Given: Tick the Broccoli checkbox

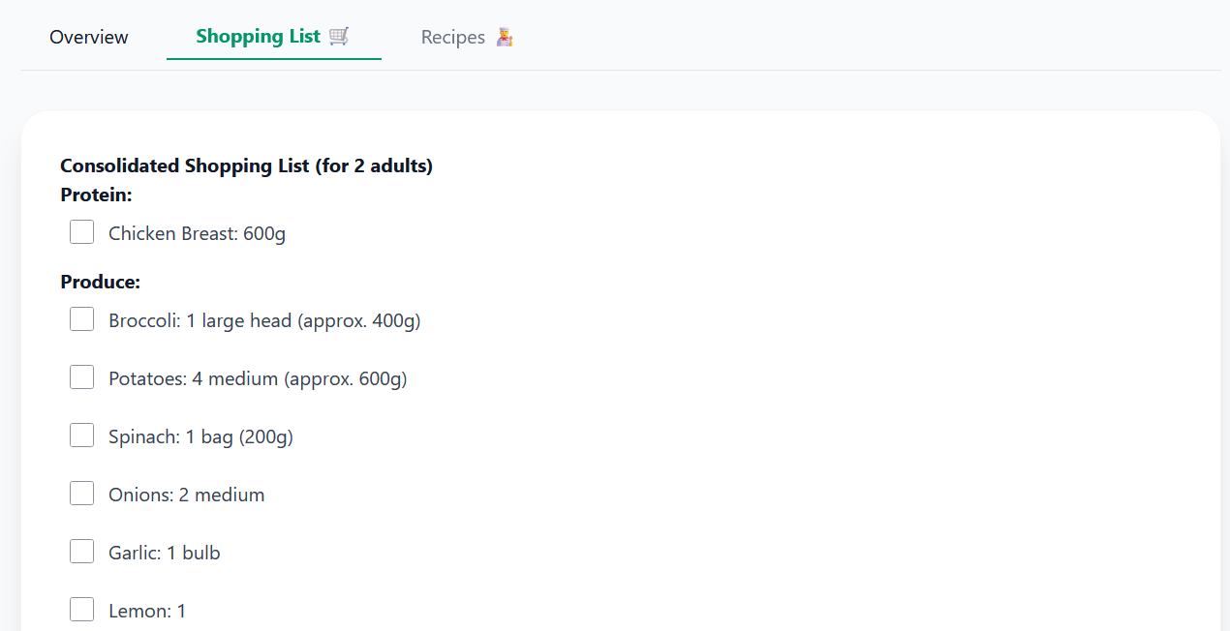Looking at the screenshot, I should (82, 319).
